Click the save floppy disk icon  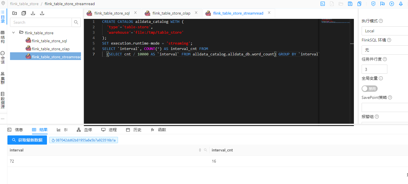tap(350, 4)
